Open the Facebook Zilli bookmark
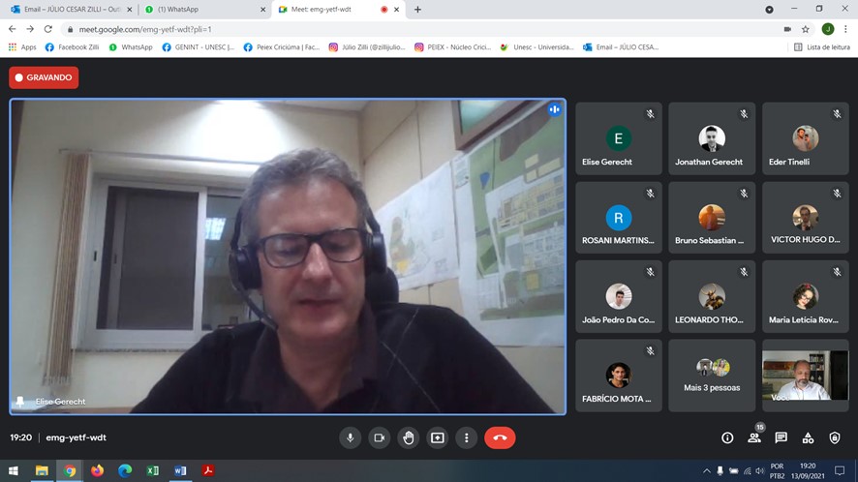 (73, 46)
